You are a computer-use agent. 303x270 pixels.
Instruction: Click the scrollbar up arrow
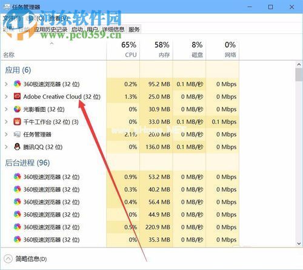299,65
